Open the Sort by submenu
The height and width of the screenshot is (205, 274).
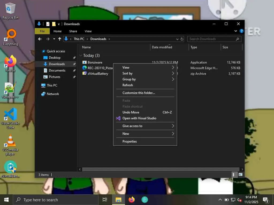[145, 73]
